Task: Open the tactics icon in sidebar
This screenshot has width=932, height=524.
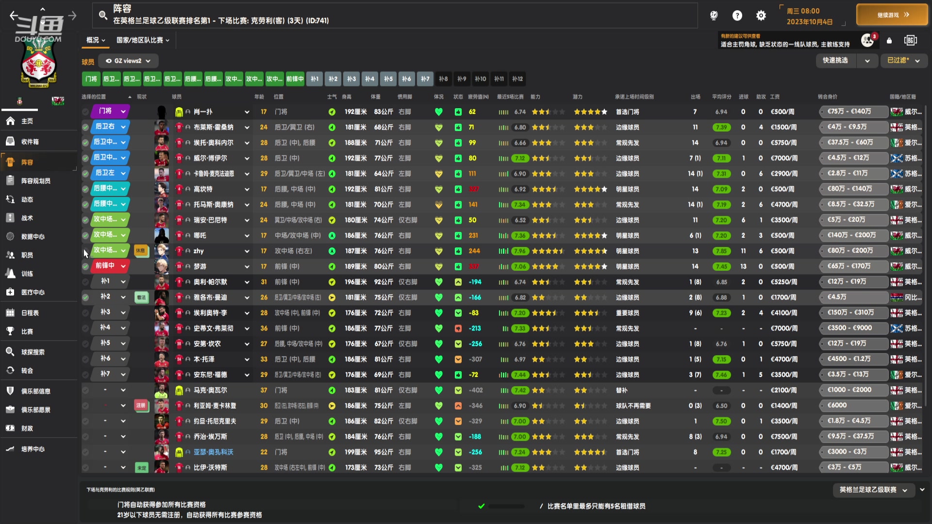Action: coord(10,218)
